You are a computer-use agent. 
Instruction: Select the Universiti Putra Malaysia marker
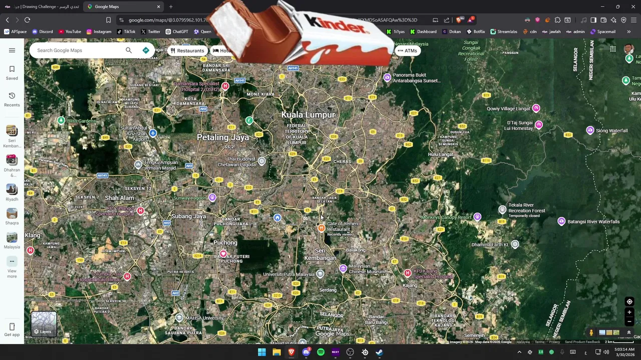pos(320,274)
